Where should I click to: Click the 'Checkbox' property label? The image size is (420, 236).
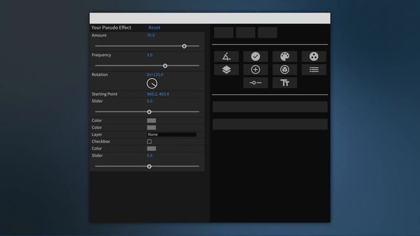point(100,142)
